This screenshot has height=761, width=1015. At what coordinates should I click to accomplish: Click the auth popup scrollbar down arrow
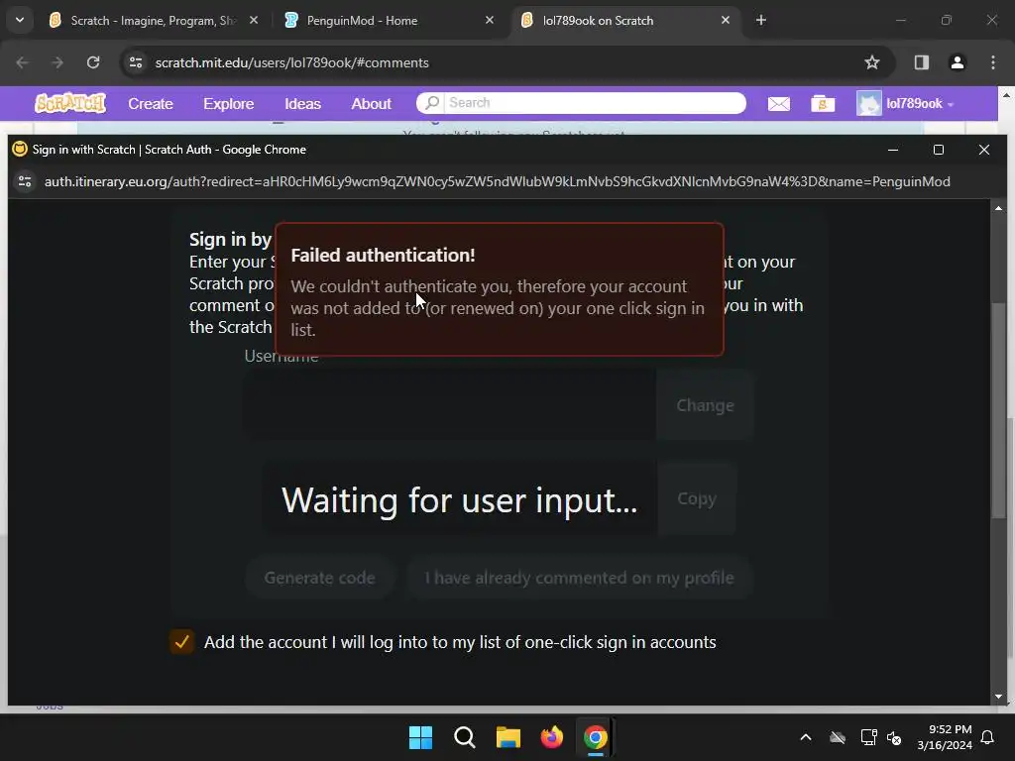[998, 697]
